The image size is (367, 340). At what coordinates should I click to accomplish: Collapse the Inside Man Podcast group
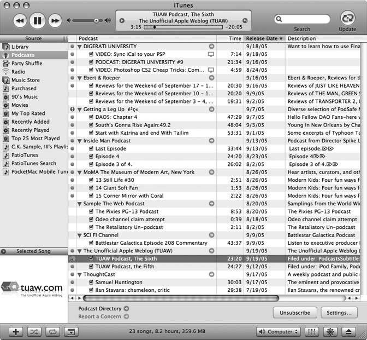pyautogui.click(x=80, y=141)
